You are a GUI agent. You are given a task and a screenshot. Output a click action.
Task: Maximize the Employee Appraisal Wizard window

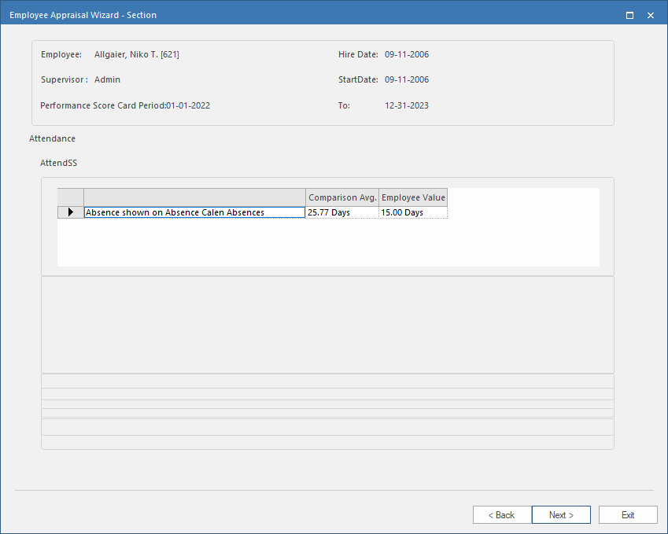629,15
